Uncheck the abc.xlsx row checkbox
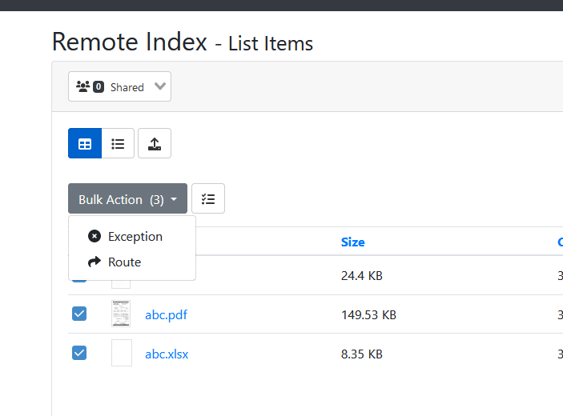Image resolution: width=563 pixels, height=416 pixels. (x=79, y=353)
